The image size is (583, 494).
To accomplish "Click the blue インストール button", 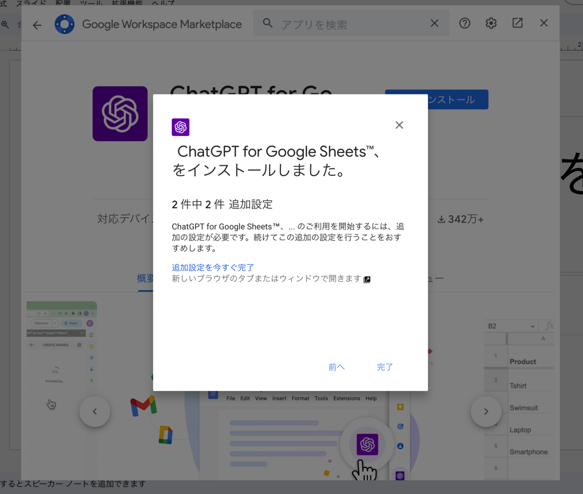I will pyautogui.click(x=458, y=100).
